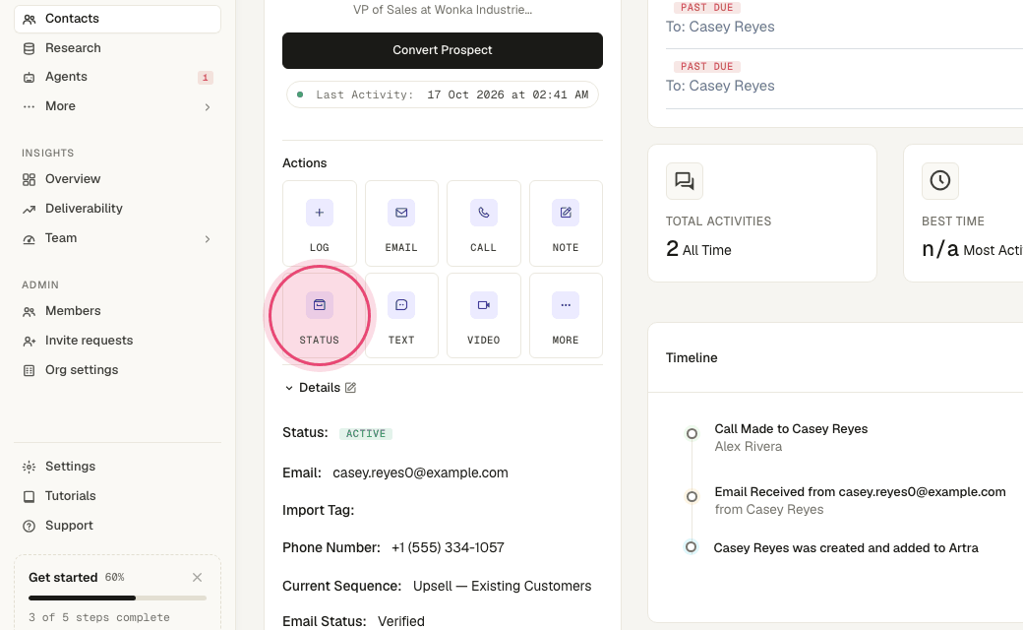Add a note via the Note action
The width and height of the screenshot is (1023, 630).
pyautogui.click(x=566, y=223)
